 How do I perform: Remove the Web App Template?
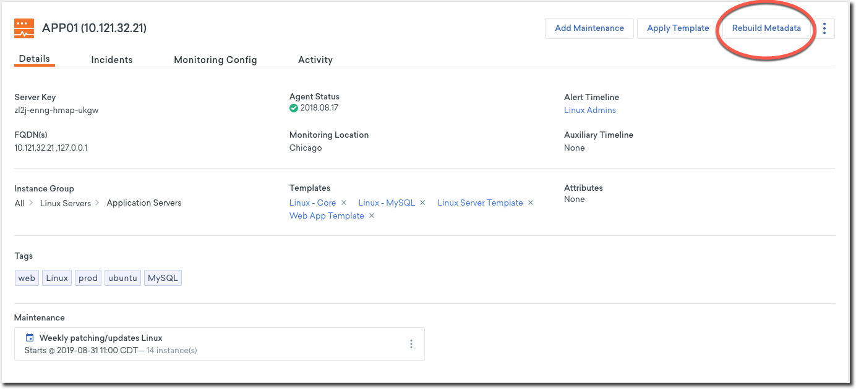click(x=372, y=215)
